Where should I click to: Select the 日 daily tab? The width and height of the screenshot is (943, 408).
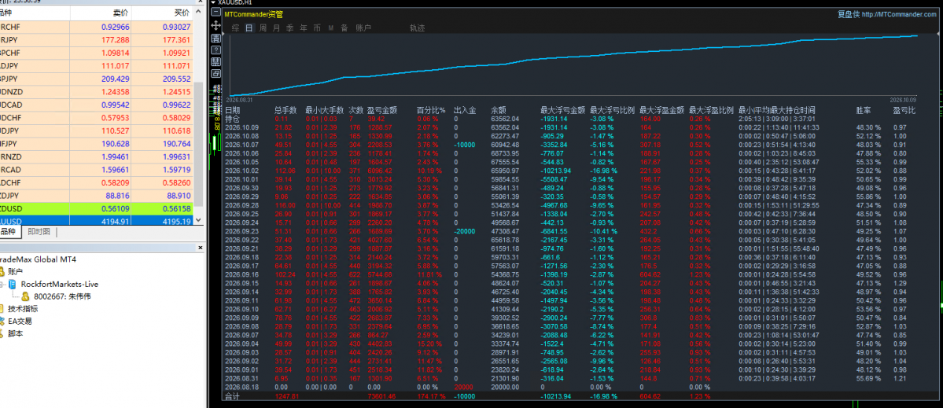[249, 28]
